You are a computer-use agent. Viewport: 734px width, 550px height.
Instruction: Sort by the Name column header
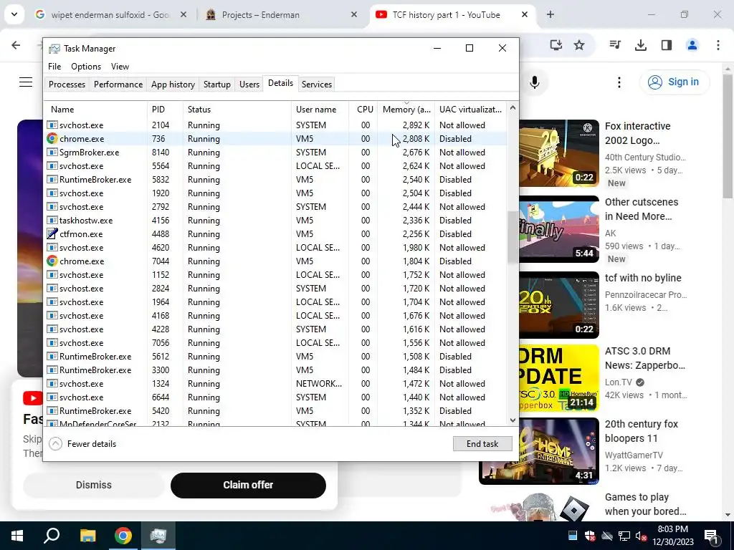96,110
